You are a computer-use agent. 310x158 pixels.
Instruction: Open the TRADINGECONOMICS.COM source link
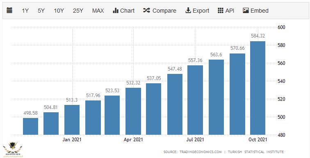point(201,152)
